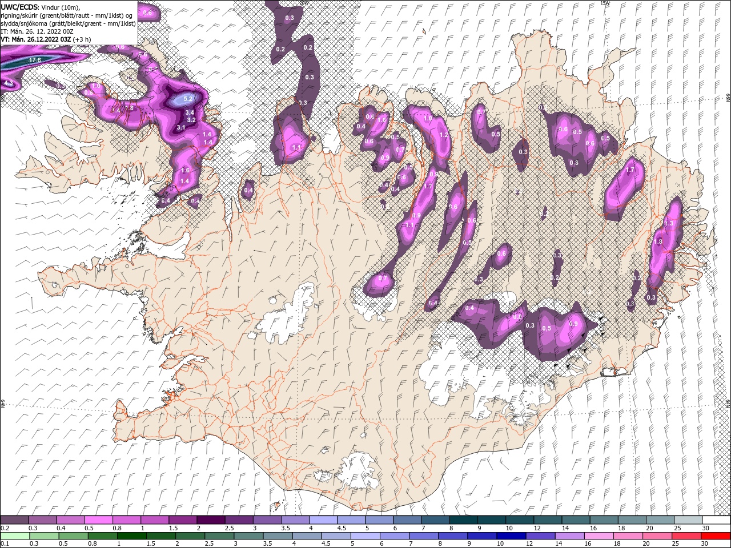Click the 30 label under the upper legend row

coord(707,528)
